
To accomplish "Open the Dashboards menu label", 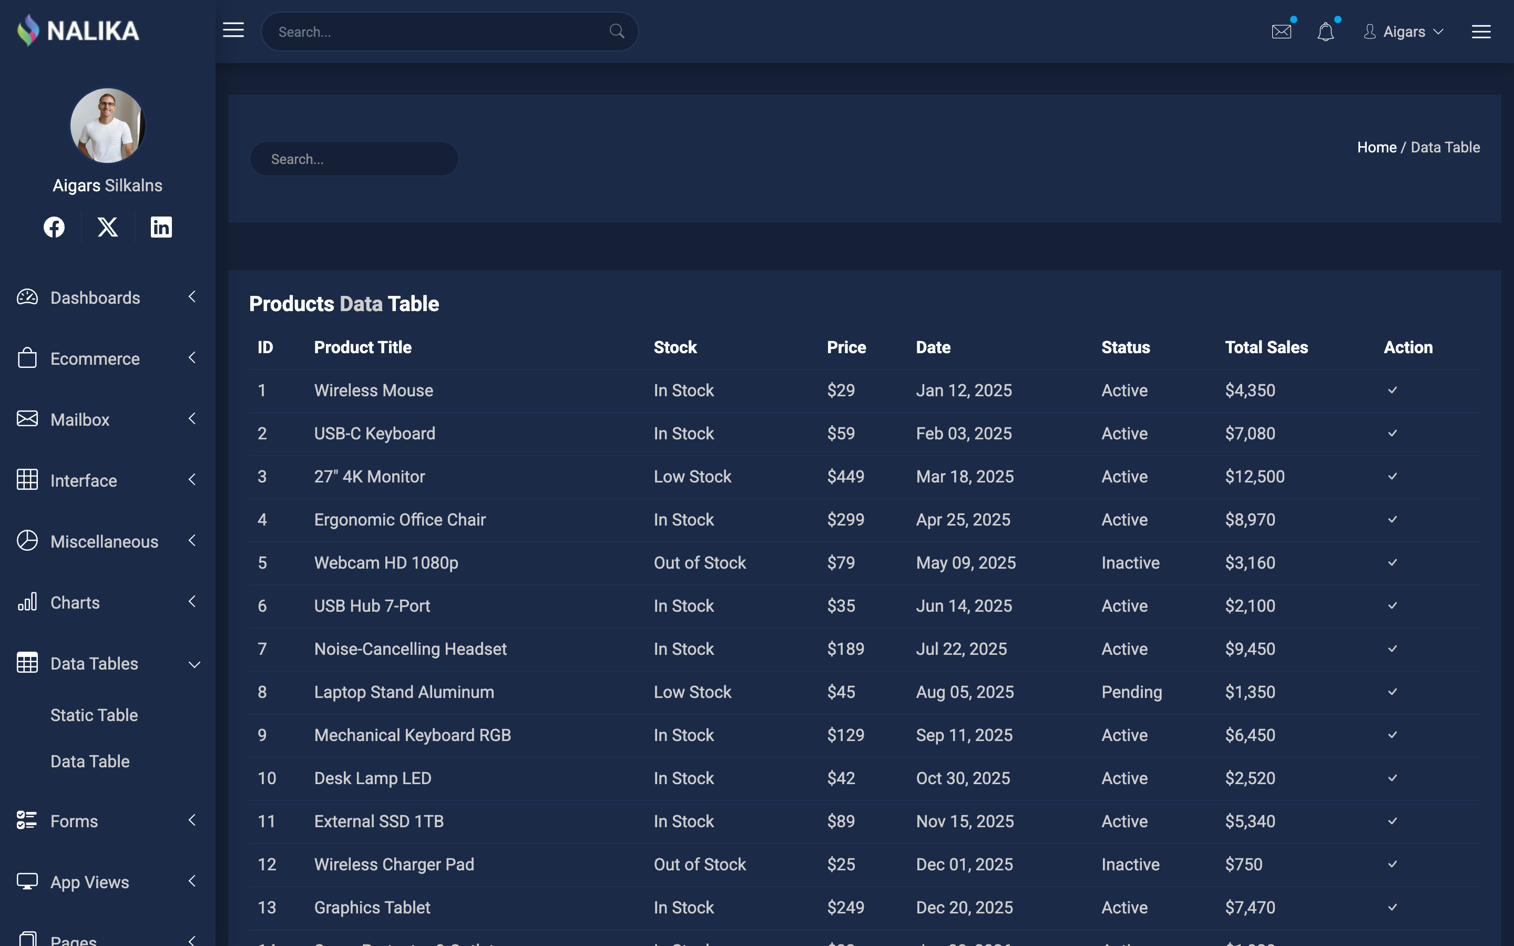I will coord(95,298).
